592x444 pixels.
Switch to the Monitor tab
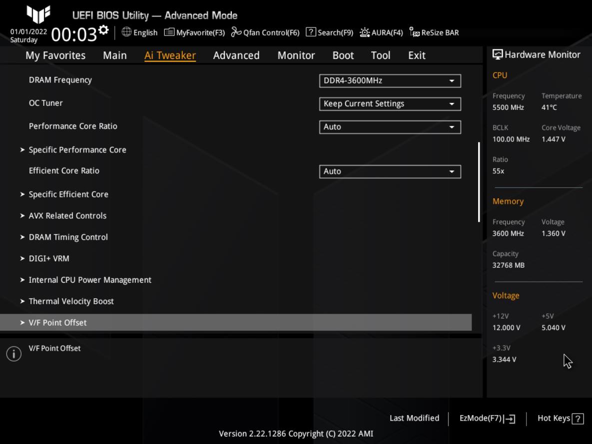(x=296, y=55)
